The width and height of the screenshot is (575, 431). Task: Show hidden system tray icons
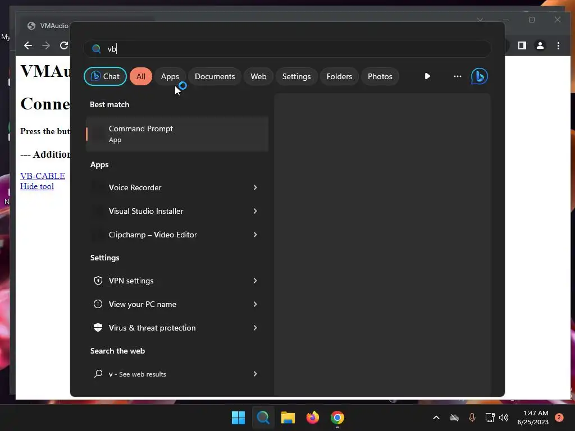436,418
